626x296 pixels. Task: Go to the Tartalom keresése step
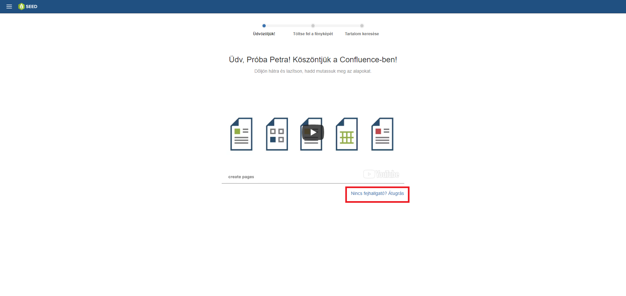click(362, 34)
